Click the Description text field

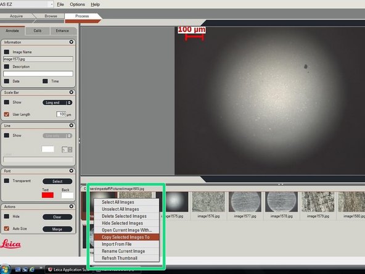pyautogui.click(x=38, y=73)
